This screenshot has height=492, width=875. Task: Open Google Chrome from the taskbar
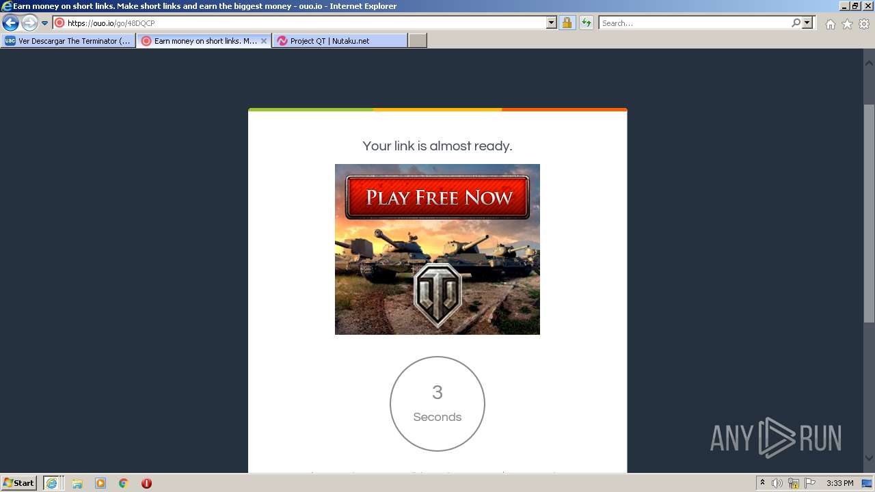click(124, 483)
